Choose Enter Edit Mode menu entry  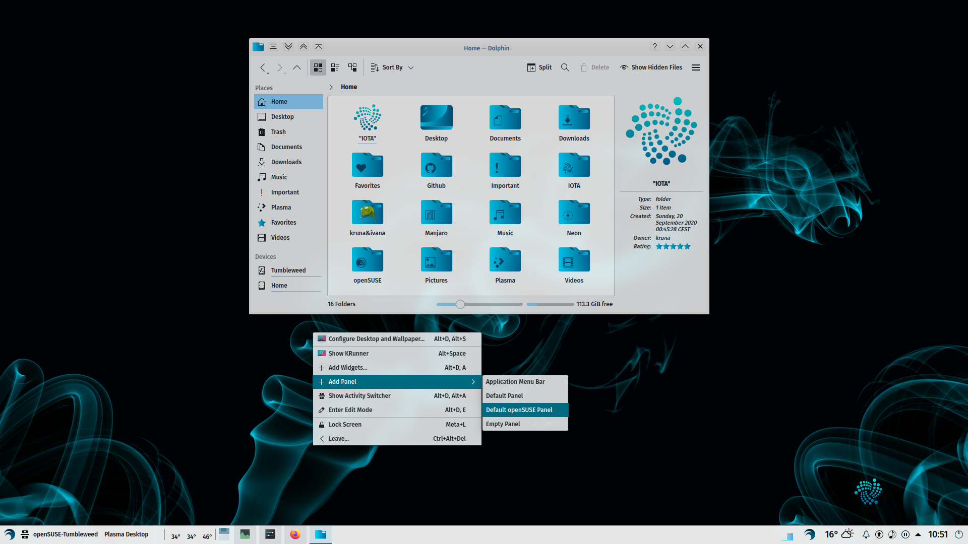tap(397, 410)
